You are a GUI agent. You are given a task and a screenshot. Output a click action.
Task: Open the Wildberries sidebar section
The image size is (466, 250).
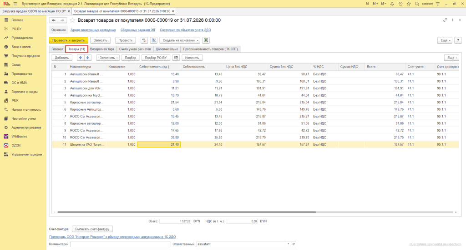tap(19, 137)
